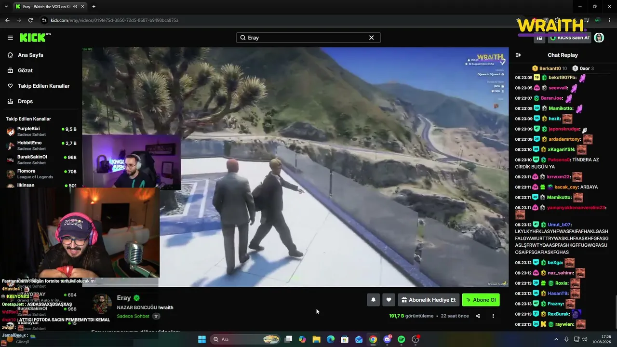Viewport: 617px width, 347px height.
Task: Open Gözat in the sidebar
Action: tap(25, 70)
